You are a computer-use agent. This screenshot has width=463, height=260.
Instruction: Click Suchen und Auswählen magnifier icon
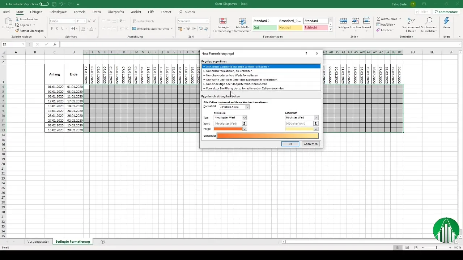point(429,21)
